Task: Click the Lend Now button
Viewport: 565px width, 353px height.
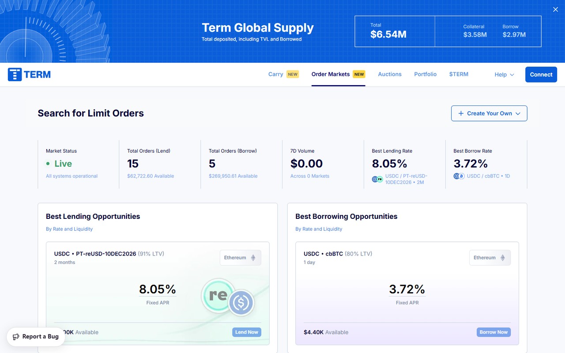Action: pos(247,332)
